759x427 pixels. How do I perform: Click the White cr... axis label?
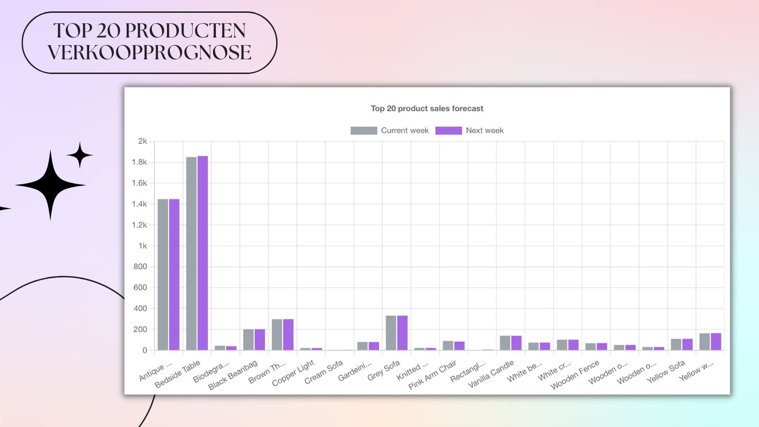pyautogui.click(x=555, y=371)
